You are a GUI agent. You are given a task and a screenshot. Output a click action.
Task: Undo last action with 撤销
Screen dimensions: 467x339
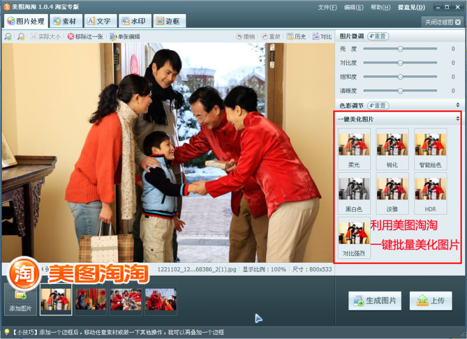pyautogui.click(x=246, y=37)
